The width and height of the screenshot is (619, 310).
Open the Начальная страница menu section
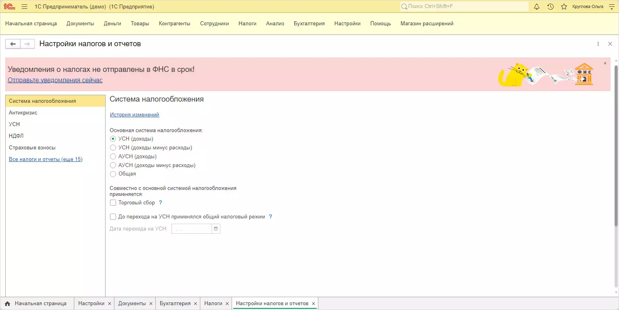31,24
